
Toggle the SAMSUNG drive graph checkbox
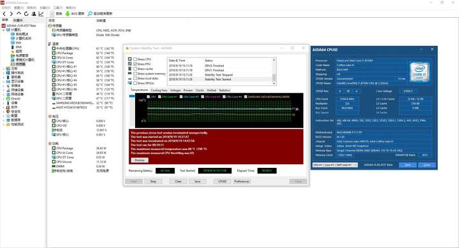(x=245, y=97)
